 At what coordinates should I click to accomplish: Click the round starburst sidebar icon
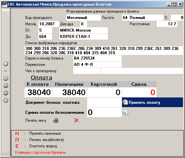(6, 64)
